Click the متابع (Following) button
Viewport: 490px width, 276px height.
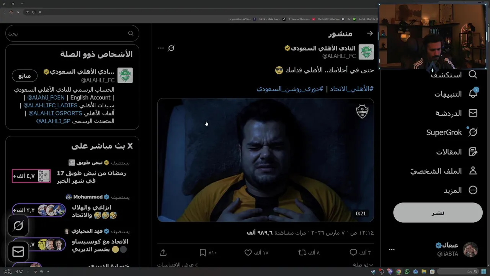24,76
